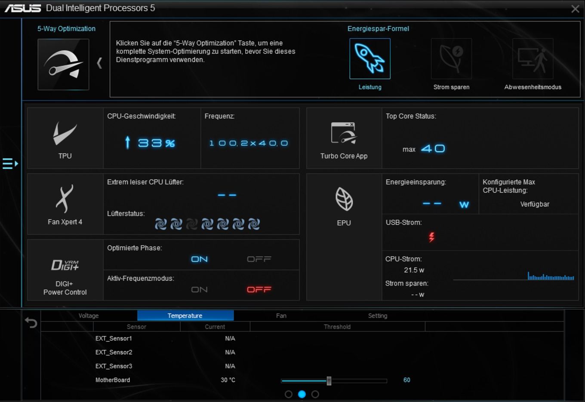Screen dimensions: 585x402
Task: Click the fifth fan status icon
Action: (223, 224)
